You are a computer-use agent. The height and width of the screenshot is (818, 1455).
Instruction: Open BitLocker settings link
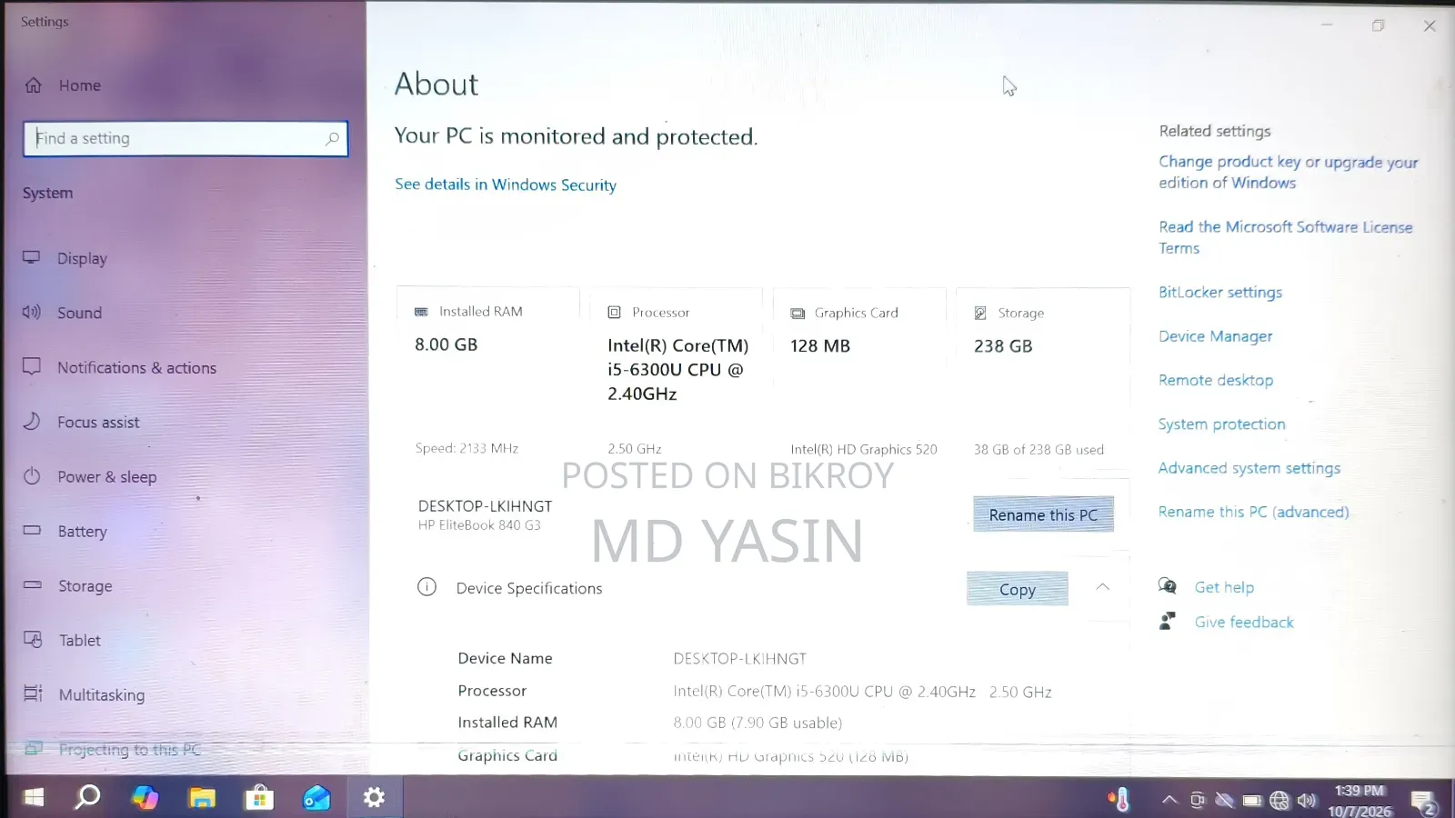click(1220, 292)
